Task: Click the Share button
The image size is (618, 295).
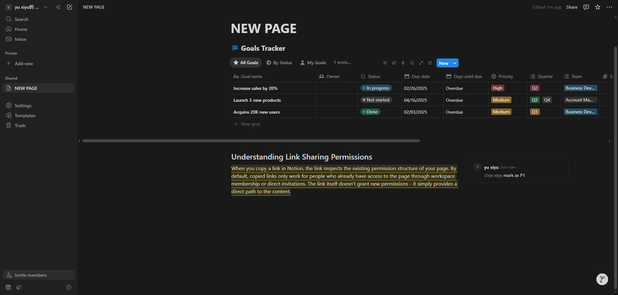Action: pyautogui.click(x=572, y=7)
